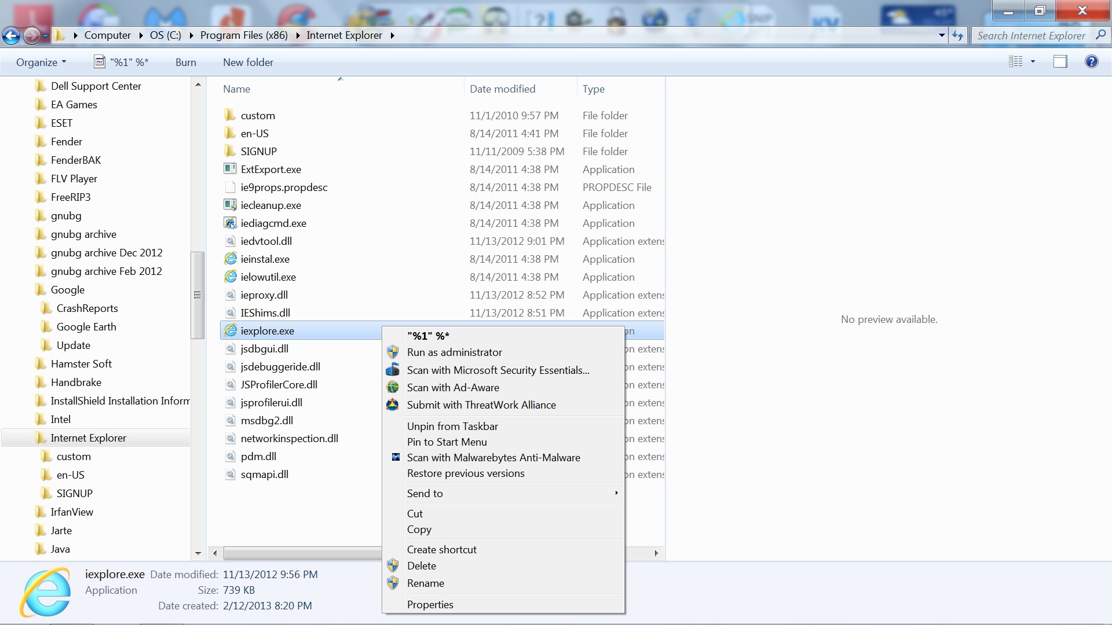The image size is (1112, 625).
Task: Click the Search Internet Explorer field
Action: [1033, 35]
